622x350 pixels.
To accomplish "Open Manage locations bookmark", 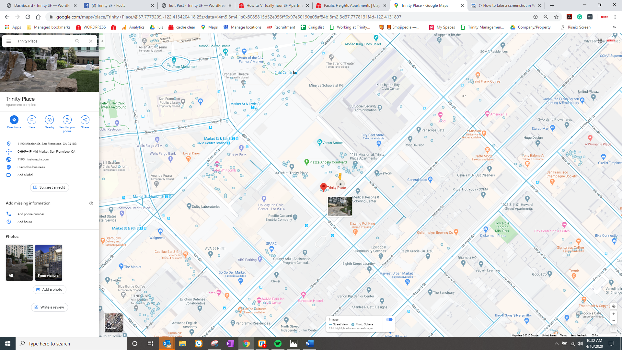I will (x=242, y=27).
